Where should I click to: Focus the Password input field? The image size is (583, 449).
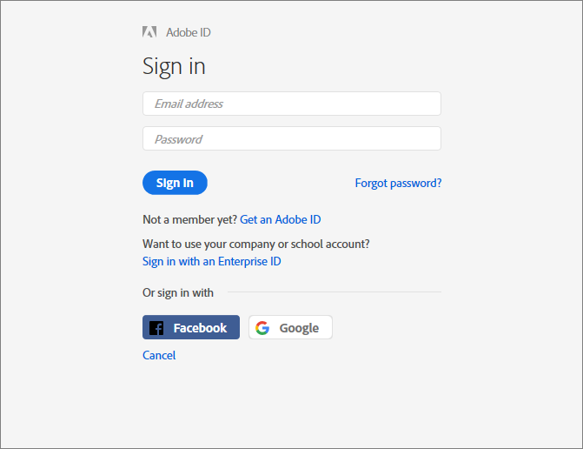(291, 139)
